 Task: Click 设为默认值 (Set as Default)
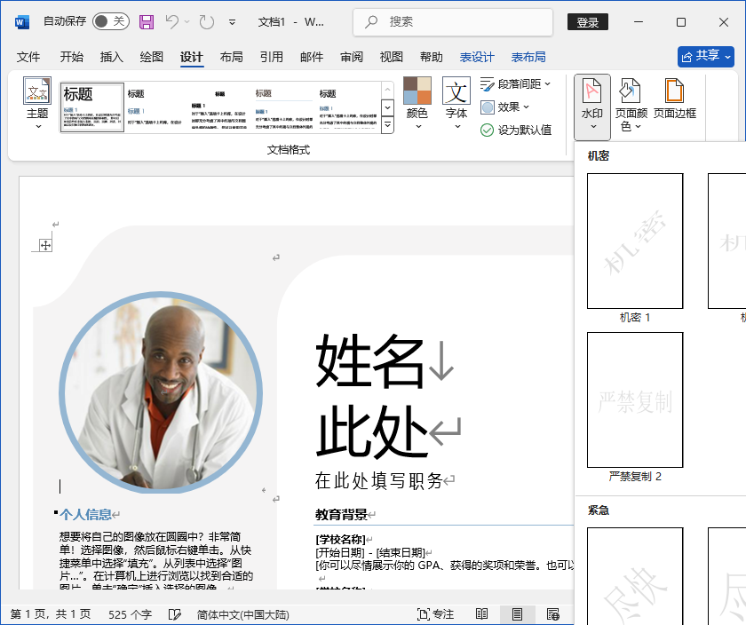[x=520, y=129]
